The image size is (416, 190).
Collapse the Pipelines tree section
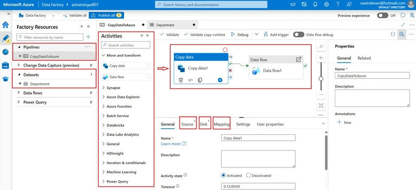pos(19,47)
